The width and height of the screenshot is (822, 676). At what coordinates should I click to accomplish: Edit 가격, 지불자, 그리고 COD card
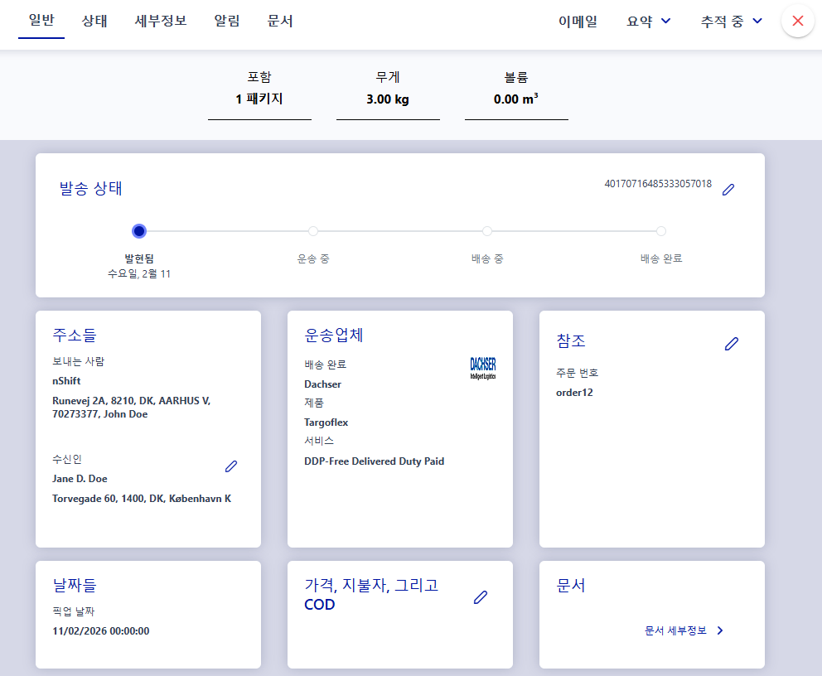tap(480, 597)
